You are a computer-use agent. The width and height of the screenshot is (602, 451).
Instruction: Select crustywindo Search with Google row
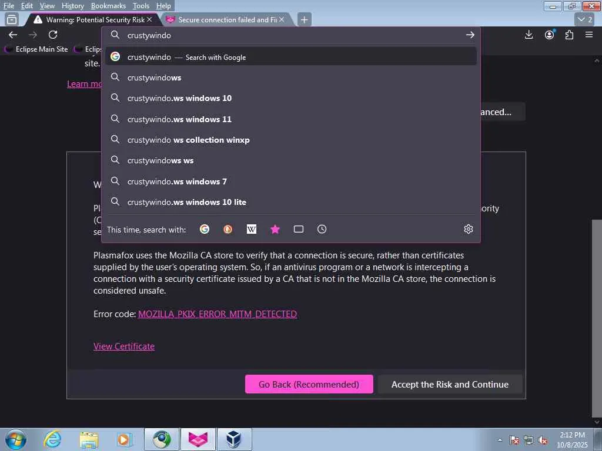click(x=291, y=57)
